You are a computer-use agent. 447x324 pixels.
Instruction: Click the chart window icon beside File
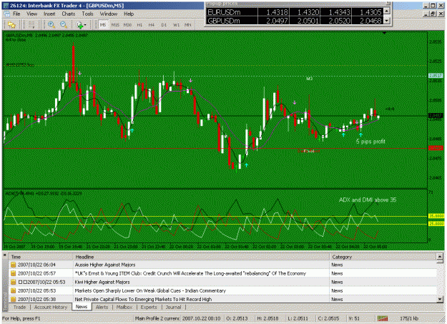click(6, 14)
